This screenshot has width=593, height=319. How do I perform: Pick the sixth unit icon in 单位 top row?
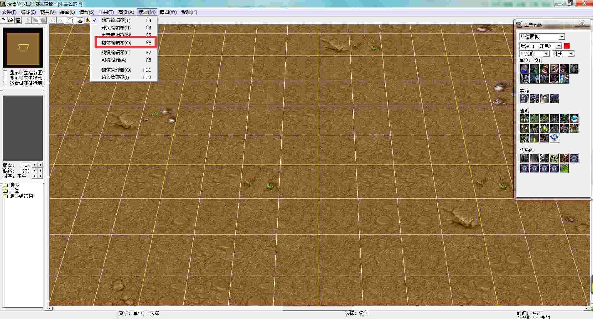[x=574, y=69]
